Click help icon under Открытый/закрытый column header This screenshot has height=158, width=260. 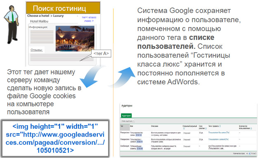click(184, 128)
